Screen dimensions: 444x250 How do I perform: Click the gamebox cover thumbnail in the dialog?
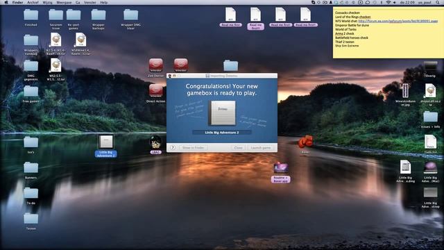(222, 112)
